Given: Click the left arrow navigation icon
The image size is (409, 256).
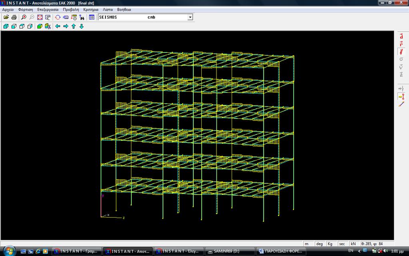Looking at the screenshot, I should 58,26.
